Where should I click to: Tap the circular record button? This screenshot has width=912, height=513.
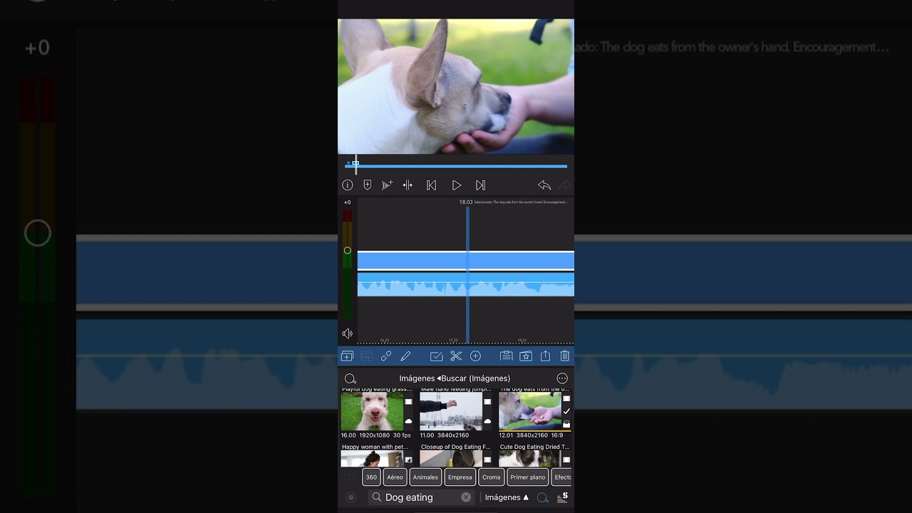[351, 497]
